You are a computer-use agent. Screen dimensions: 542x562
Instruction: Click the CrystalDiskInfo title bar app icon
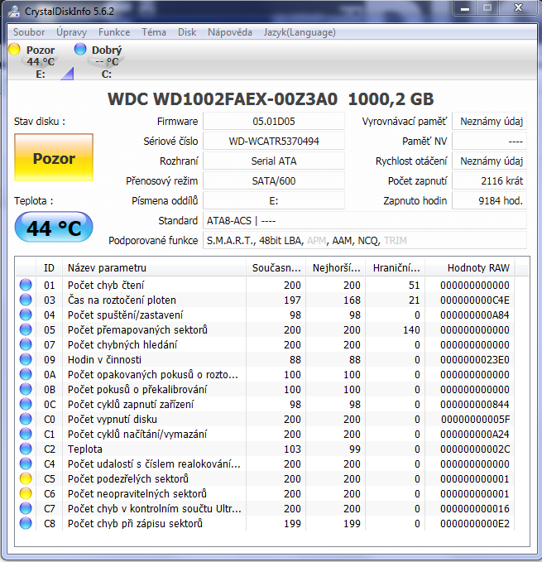(14, 12)
